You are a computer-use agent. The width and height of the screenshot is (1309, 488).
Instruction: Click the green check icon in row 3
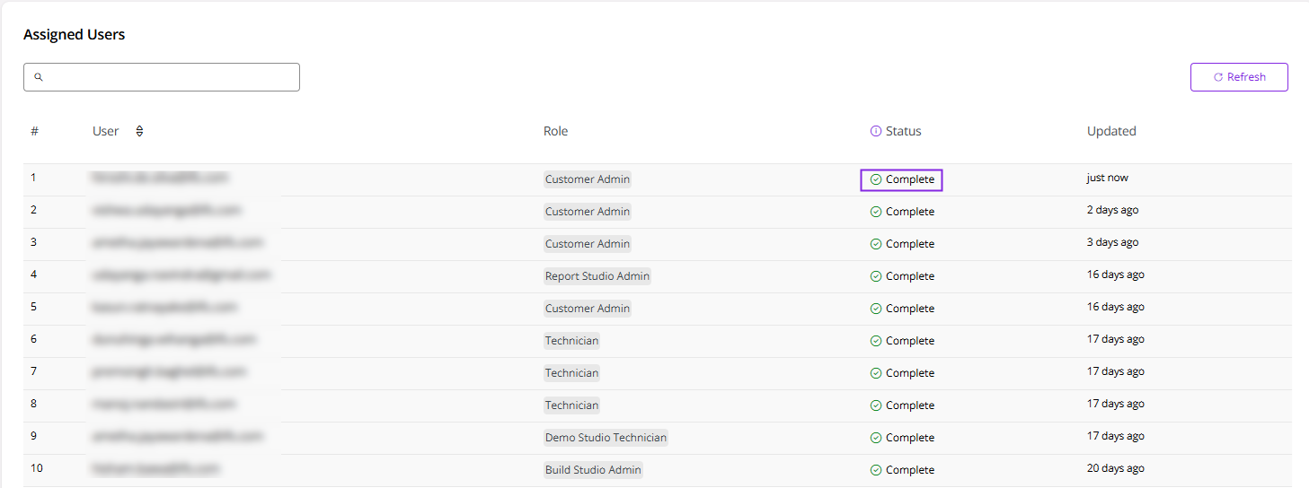click(876, 244)
